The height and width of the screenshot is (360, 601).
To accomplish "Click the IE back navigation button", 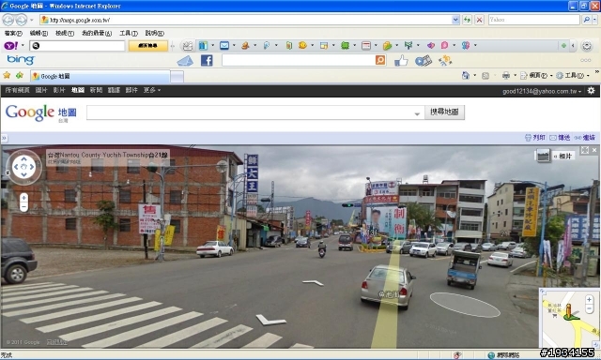I will tap(8, 20).
